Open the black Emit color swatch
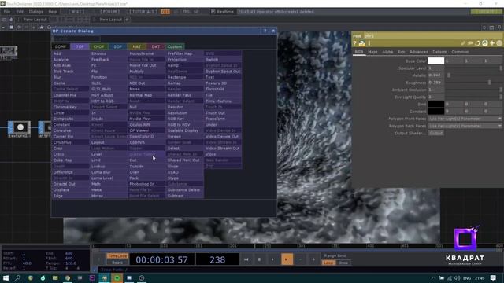 pos(435,104)
